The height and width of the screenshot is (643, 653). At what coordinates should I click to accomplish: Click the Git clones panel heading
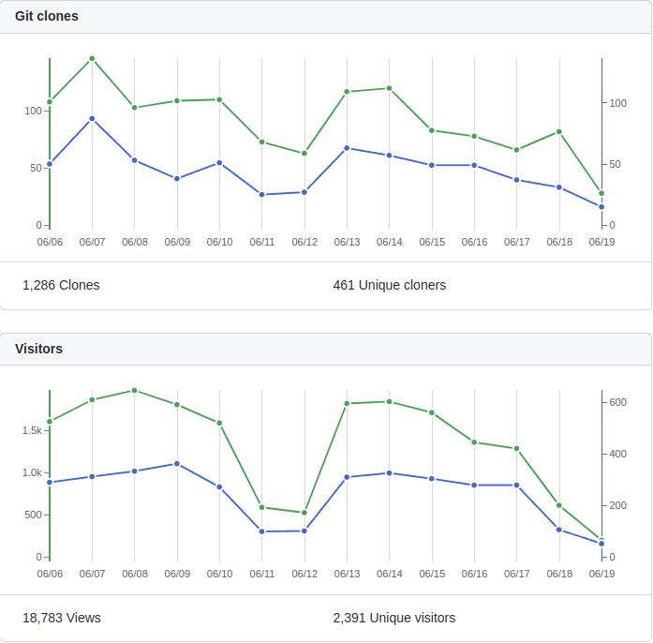47,16
